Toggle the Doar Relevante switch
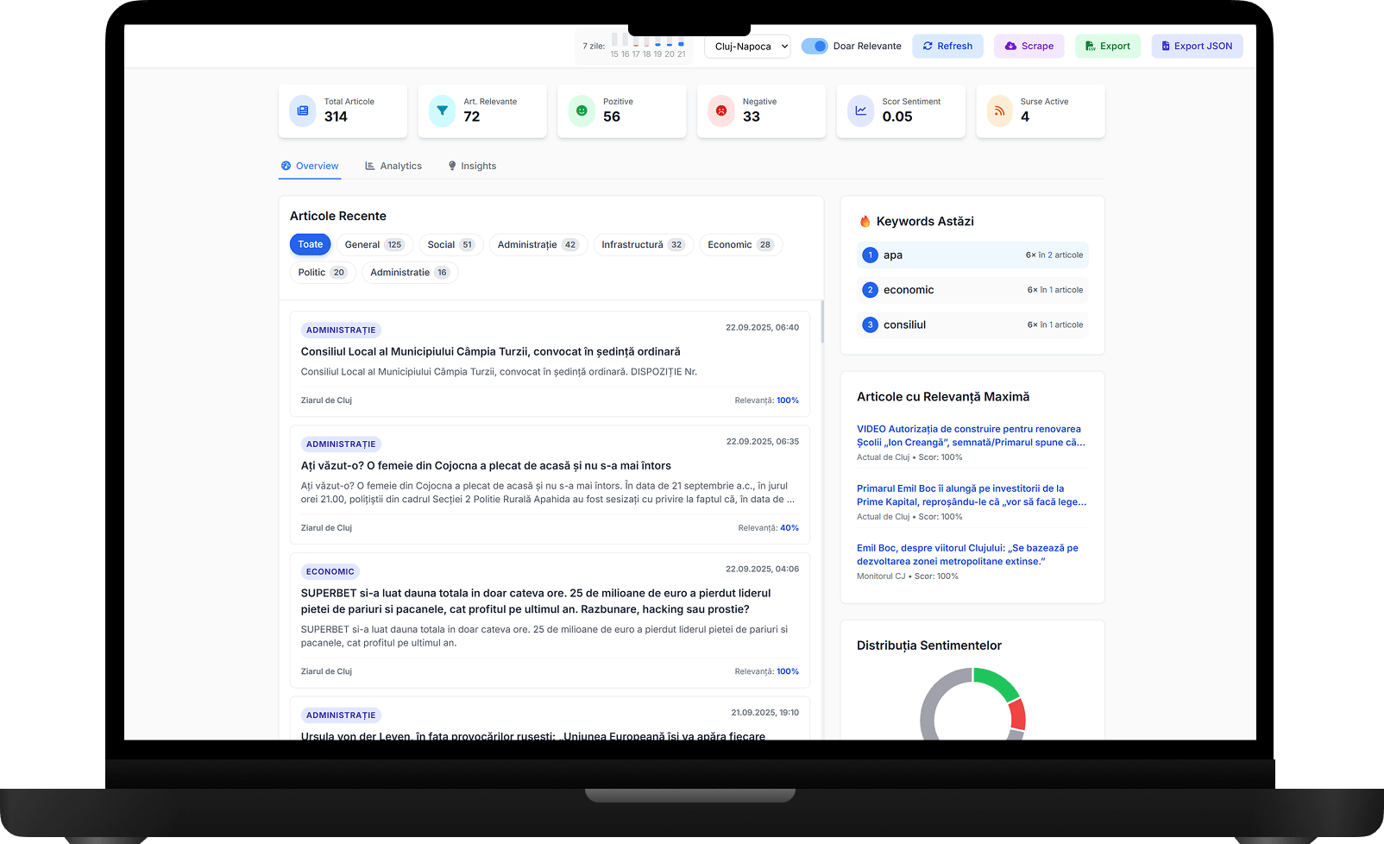This screenshot has width=1384, height=844. click(x=814, y=46)
